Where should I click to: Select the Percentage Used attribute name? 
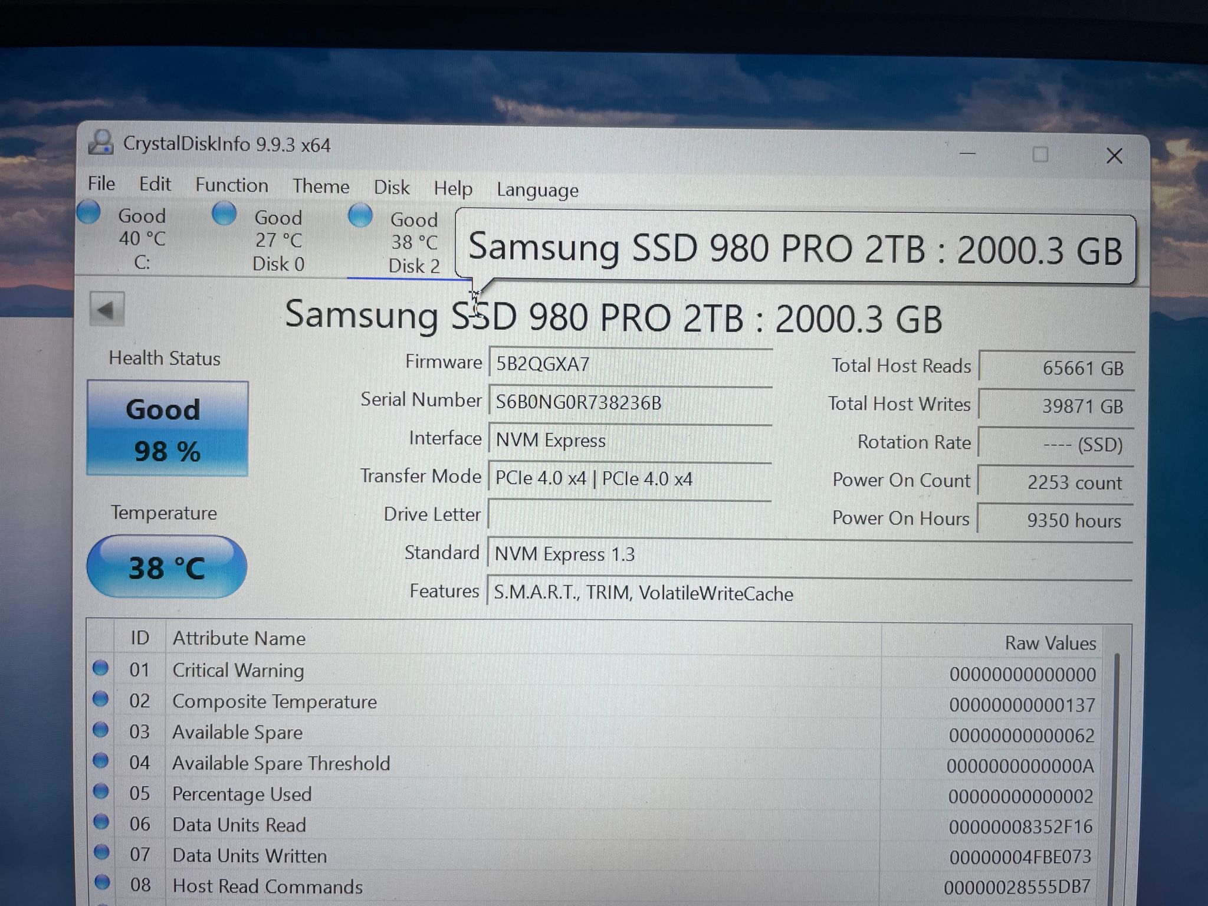242,794
